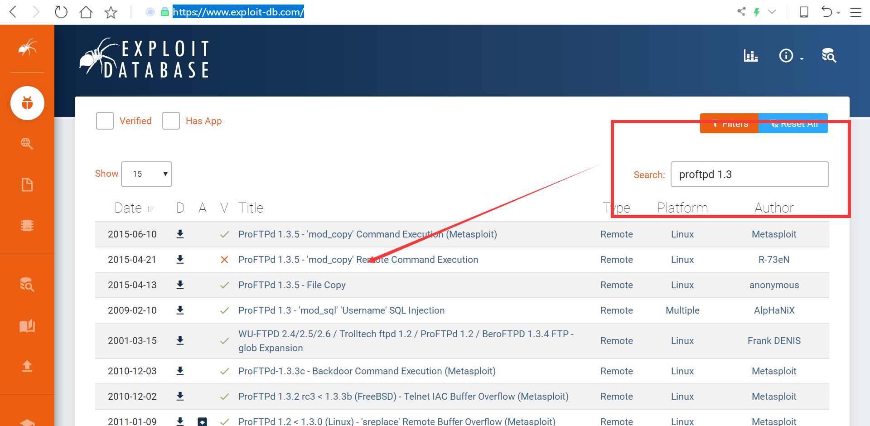Expand chevron next to lightning icon
This screenshot has height=426, width=870.
pyautogui.click(x=772, y=12)
